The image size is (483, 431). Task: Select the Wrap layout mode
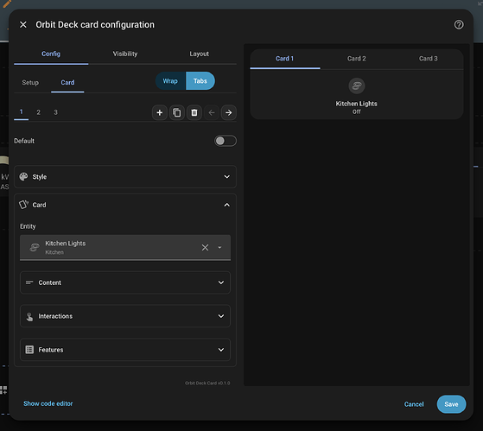pos(170,81)
